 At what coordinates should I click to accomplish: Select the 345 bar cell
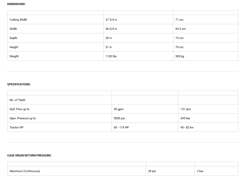click(185, 118)
